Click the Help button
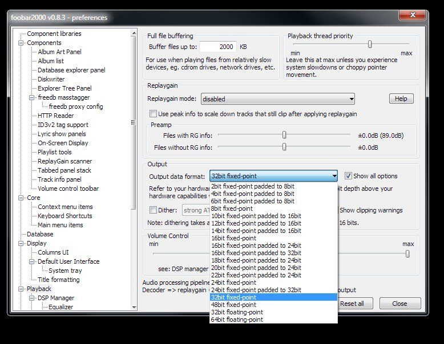This screenshot has height=344, width=444. (401, 99)
